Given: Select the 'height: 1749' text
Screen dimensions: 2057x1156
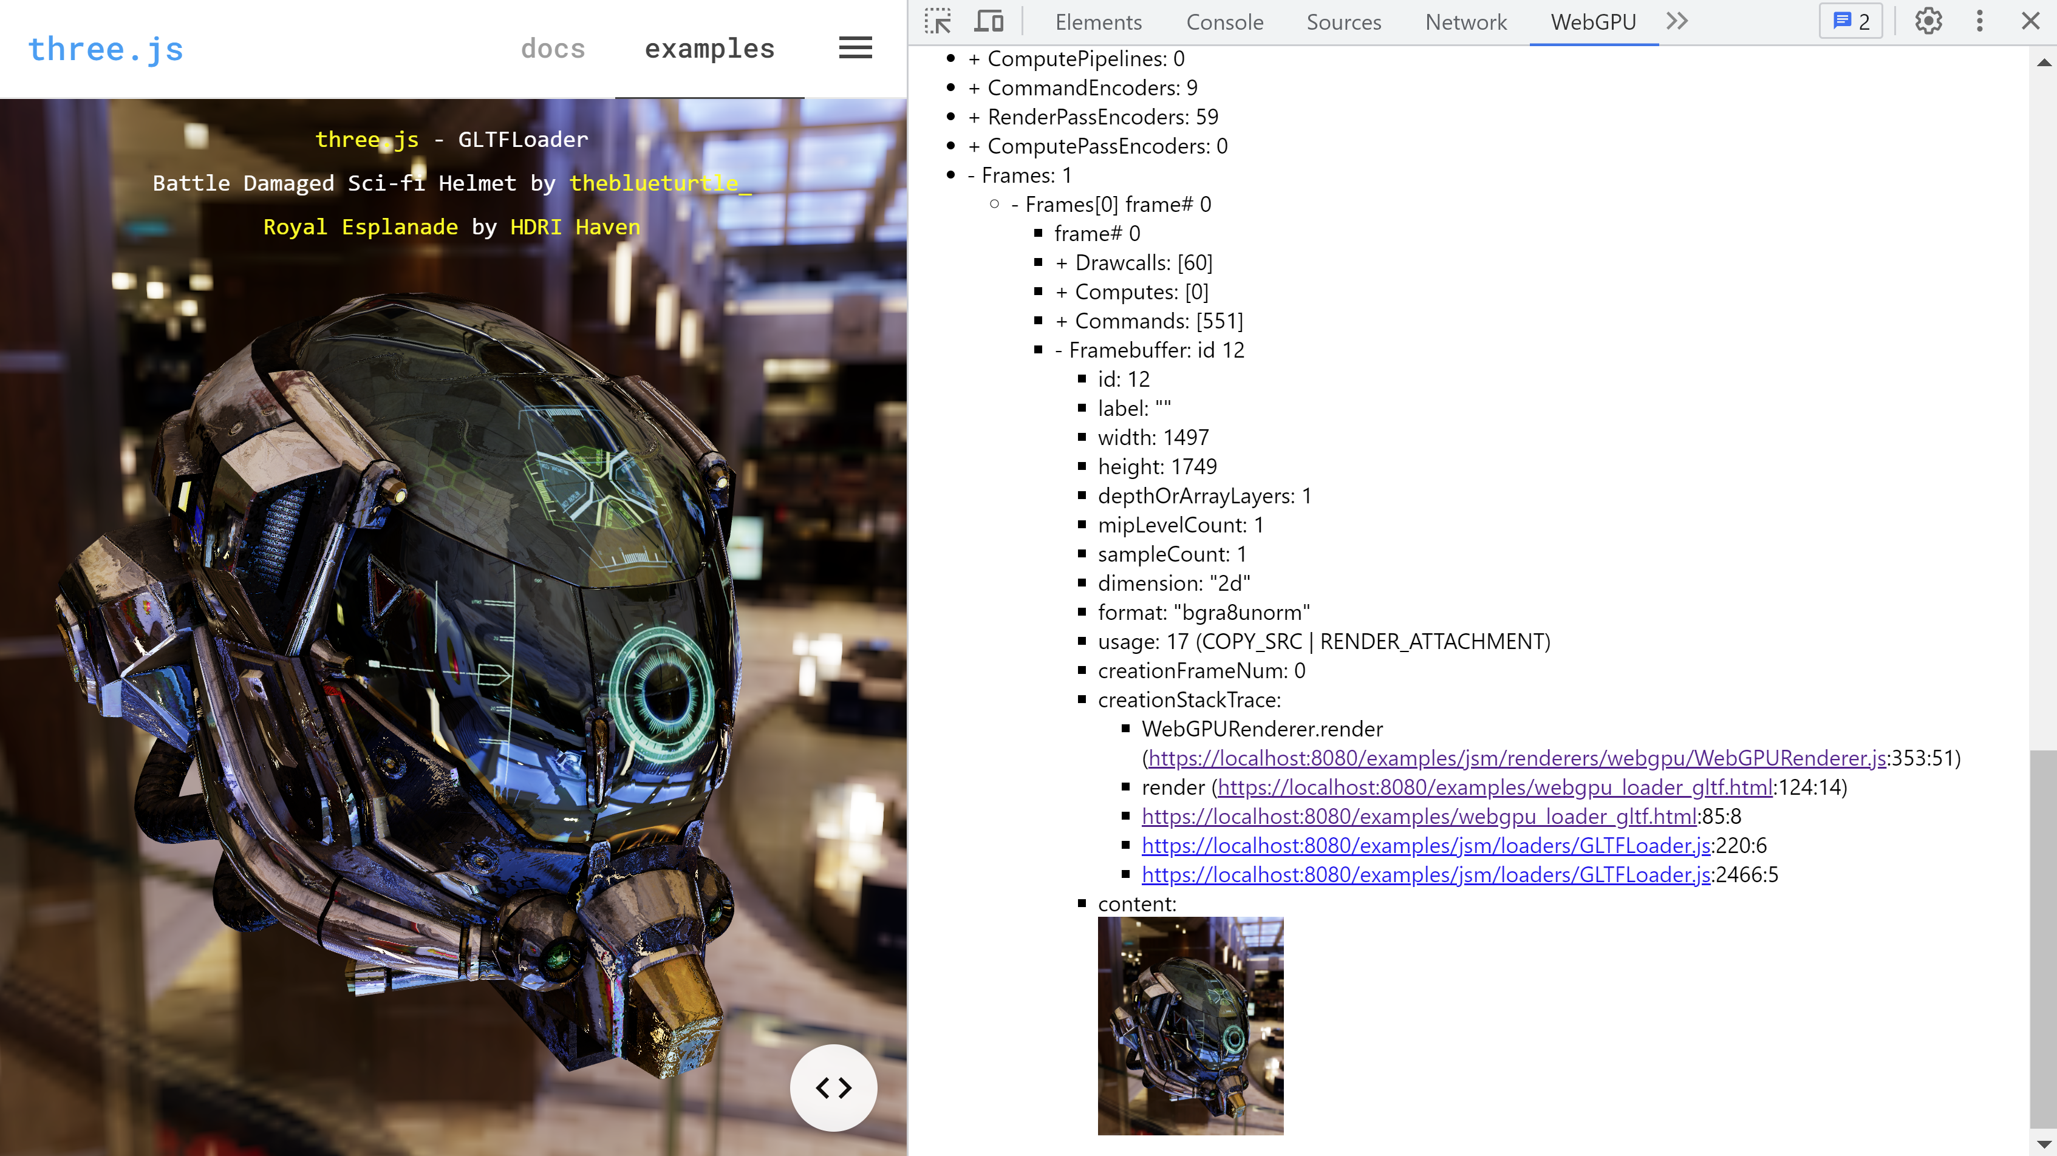Looking at the screenshot, I should click(1157, 466).
